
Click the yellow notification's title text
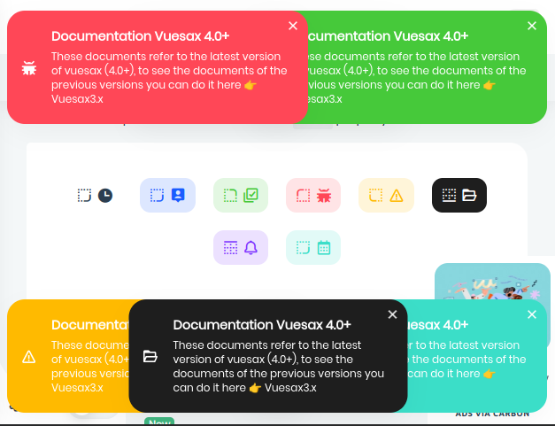pyautogui.click(x=90, y=325)
